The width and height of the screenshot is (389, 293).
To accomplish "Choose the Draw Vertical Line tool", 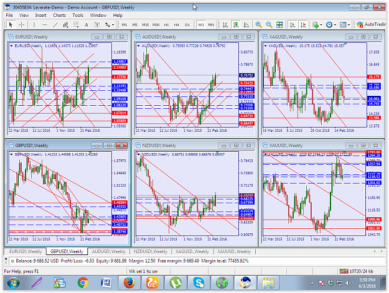I will coord(34,24).
